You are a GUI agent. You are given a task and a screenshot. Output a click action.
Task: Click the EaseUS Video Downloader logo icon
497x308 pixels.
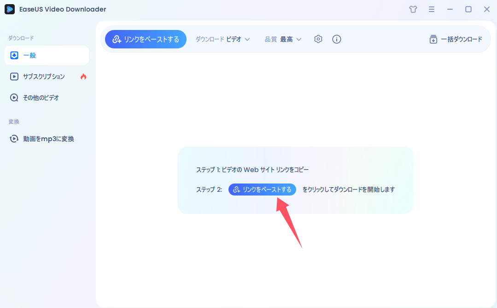coord(10,9)
